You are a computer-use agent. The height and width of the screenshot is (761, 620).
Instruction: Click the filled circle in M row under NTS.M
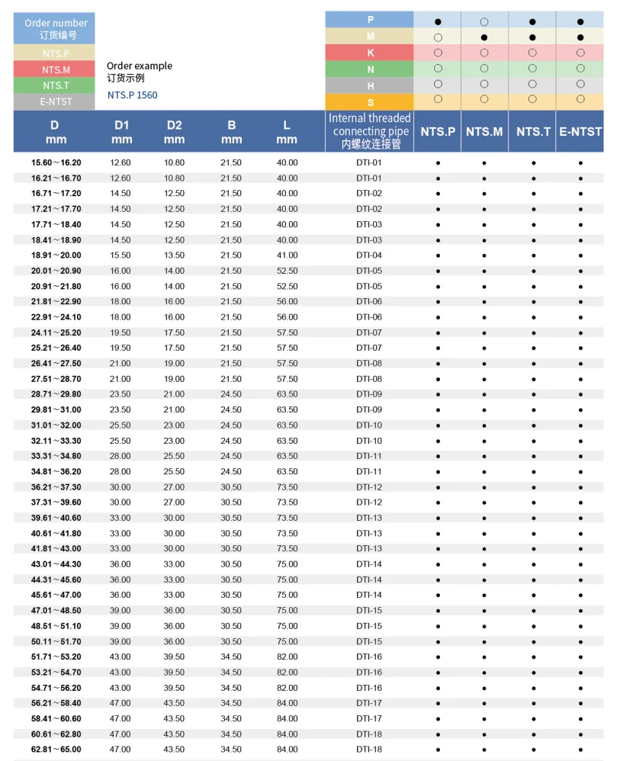click(484, 37)
